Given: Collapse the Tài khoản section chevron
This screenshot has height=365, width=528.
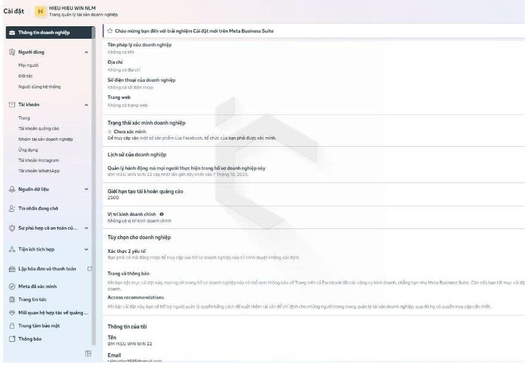Looking at the screenshot, I should tap(86, 105).
